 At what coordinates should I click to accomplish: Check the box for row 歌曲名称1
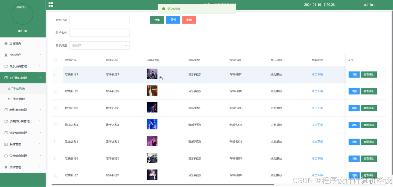(56, 74)
